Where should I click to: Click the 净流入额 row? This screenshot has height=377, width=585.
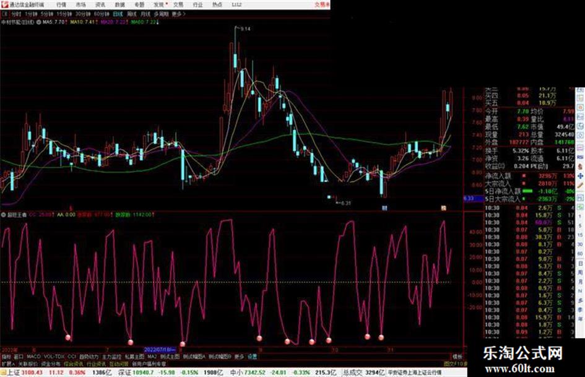click(x=529, y=176)
